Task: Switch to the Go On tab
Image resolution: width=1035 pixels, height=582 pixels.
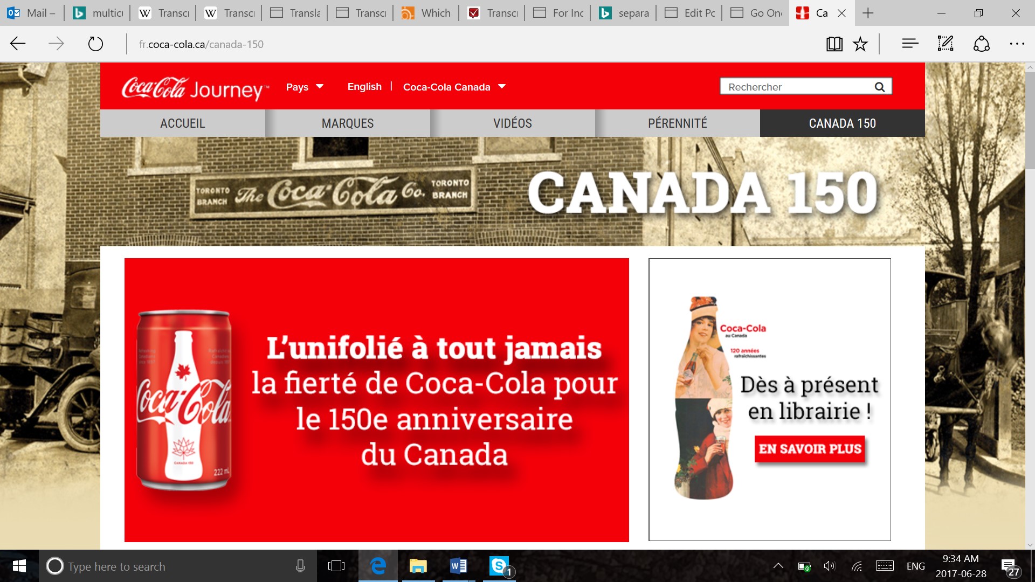Action: tap(755, 13)
